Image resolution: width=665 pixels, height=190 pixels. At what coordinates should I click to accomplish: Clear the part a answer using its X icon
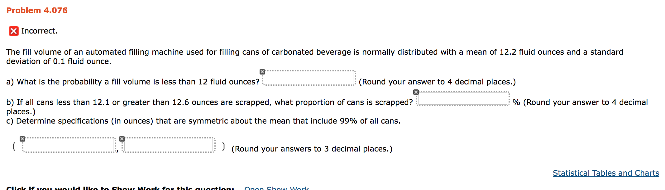point(262,72)
